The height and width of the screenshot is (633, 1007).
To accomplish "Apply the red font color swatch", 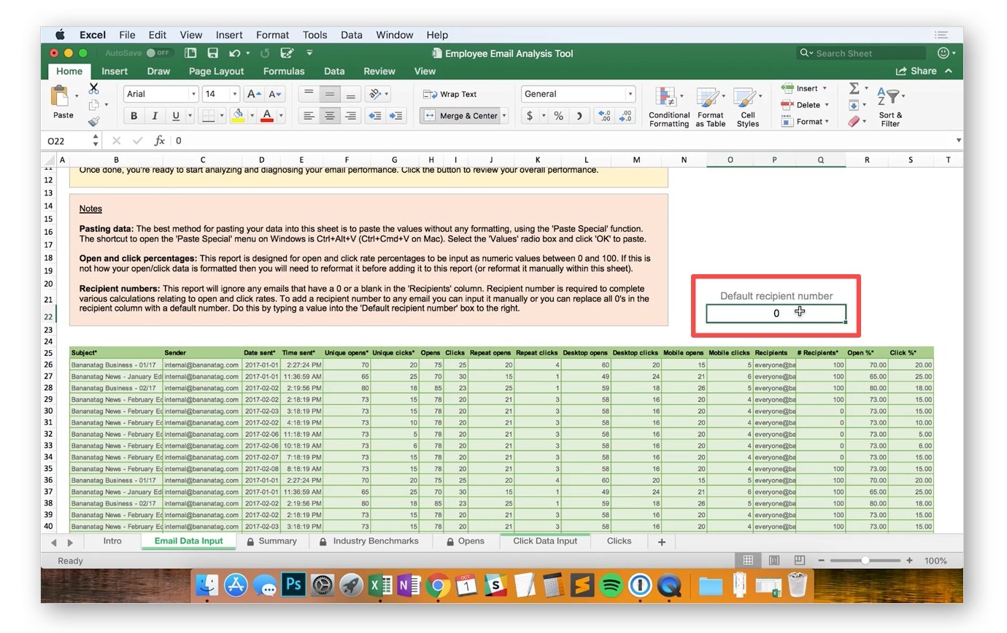I will [267, 116].
